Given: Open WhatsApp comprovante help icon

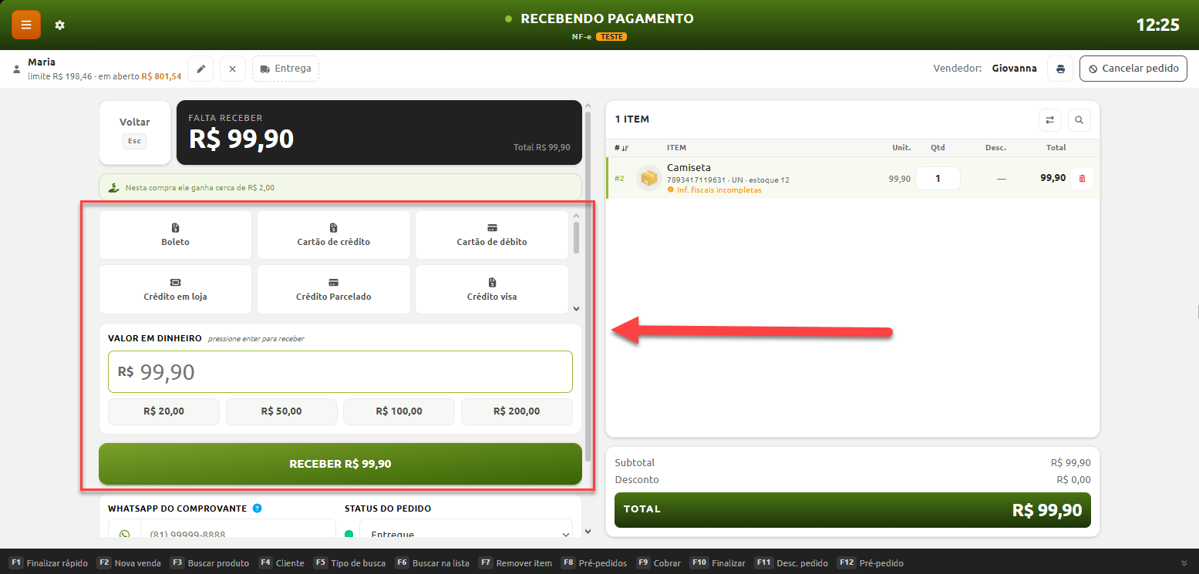Looking at the screenshot, I should [258, 509].
